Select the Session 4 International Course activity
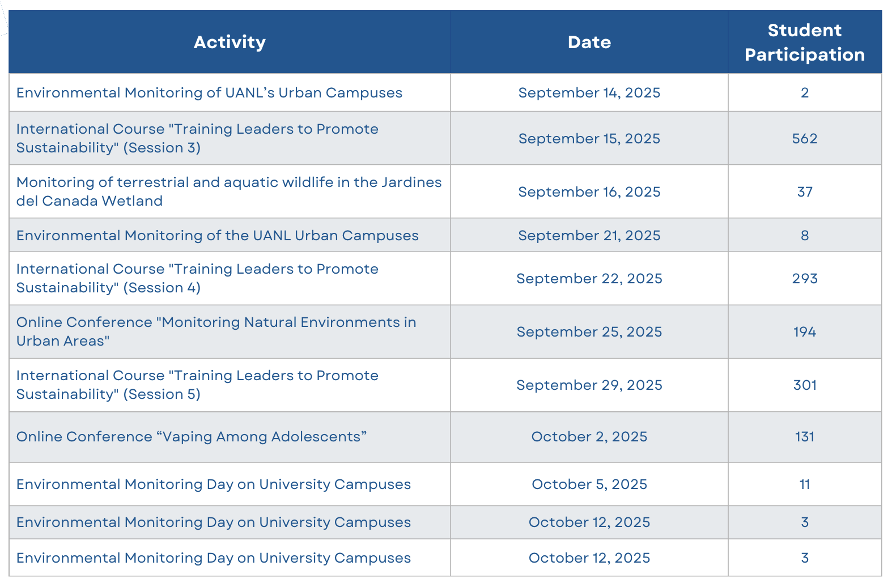The image size is (892, 587). [x=197, y=278]
